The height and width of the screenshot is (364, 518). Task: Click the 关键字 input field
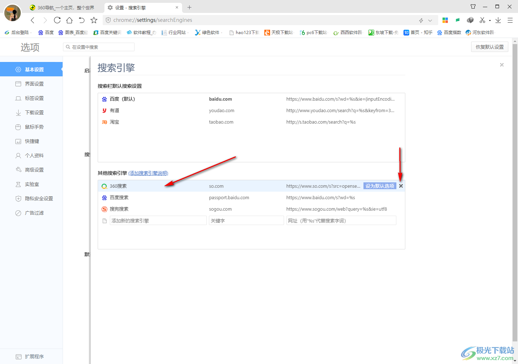(x=246, y=221)
